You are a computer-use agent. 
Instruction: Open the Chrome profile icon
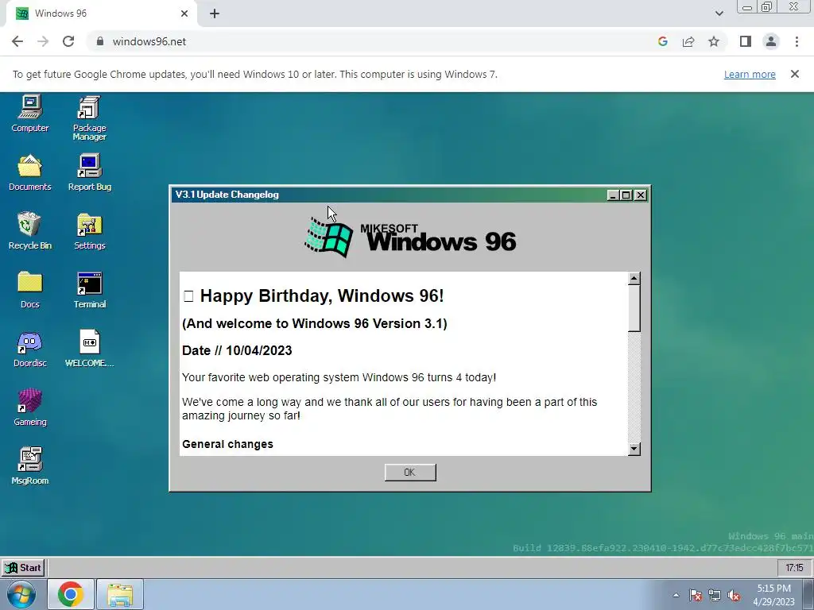click(x=771, y=41)
